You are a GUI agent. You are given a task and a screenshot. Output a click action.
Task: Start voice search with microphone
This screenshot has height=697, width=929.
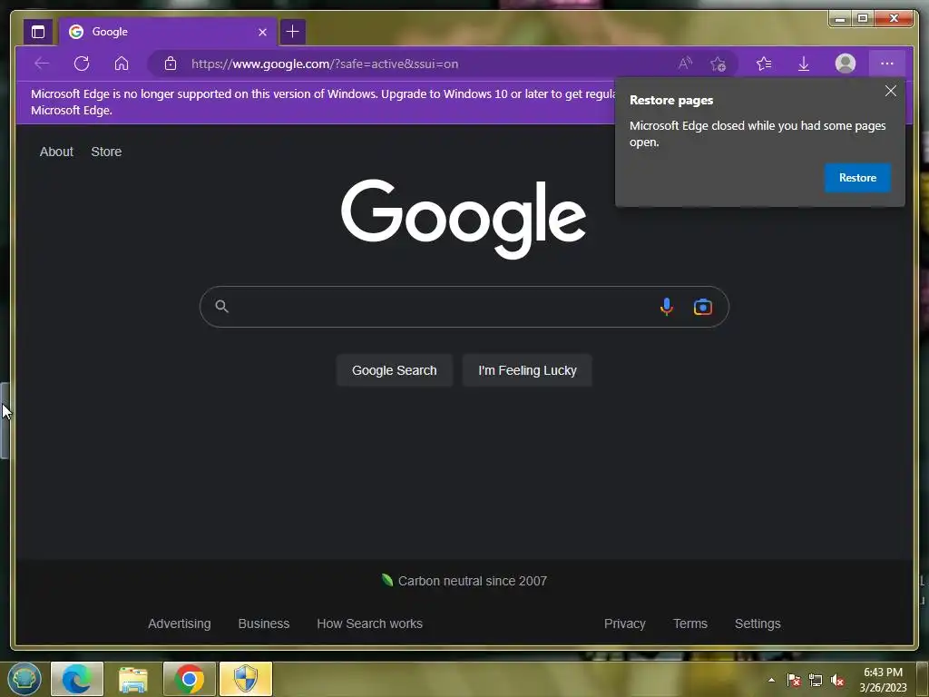point(667,307)
